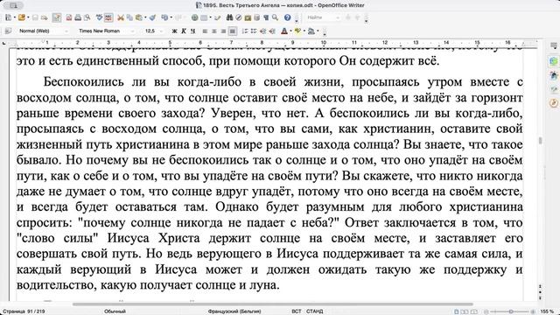Image resolution: width=560 pixels, height=315 pixels.
Task: Click the Insert Table icon
Action: (x=204, y=17)
